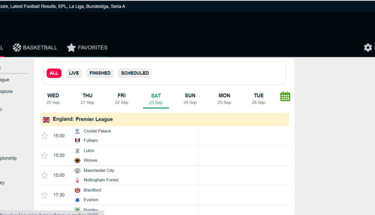Star the Luton vs Wolves match
This screenshot has height=215, width=375.
[x=44, y=155]
